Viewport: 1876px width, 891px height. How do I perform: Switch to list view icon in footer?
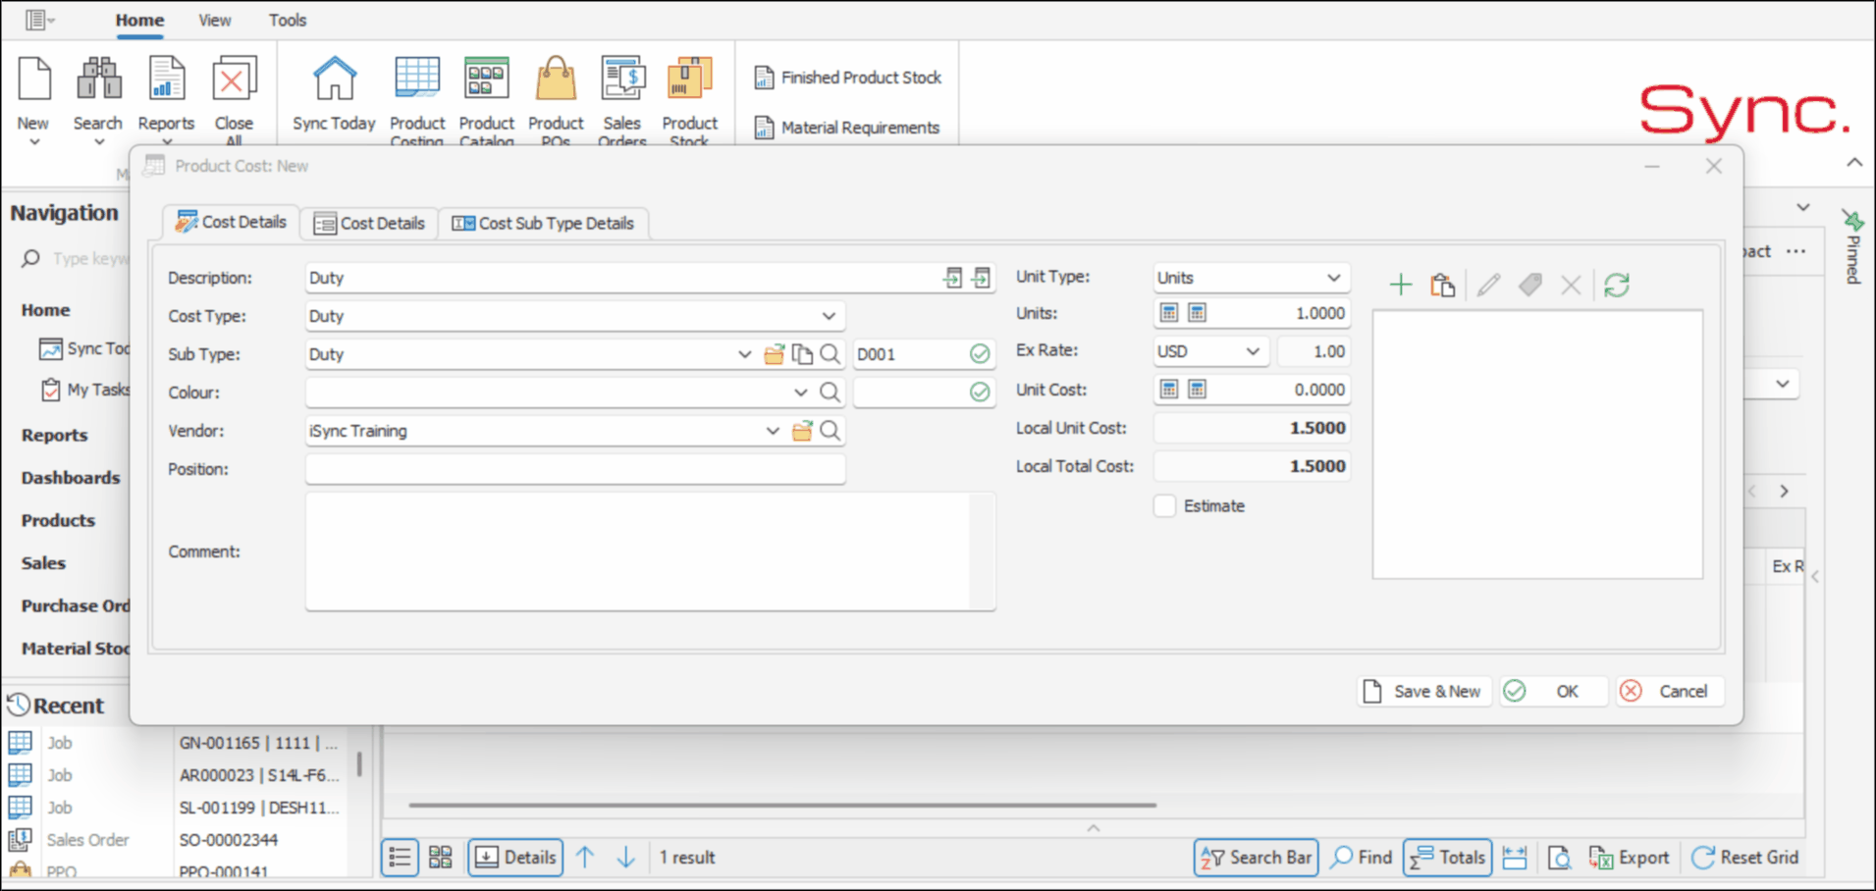(x=400, y=858)
